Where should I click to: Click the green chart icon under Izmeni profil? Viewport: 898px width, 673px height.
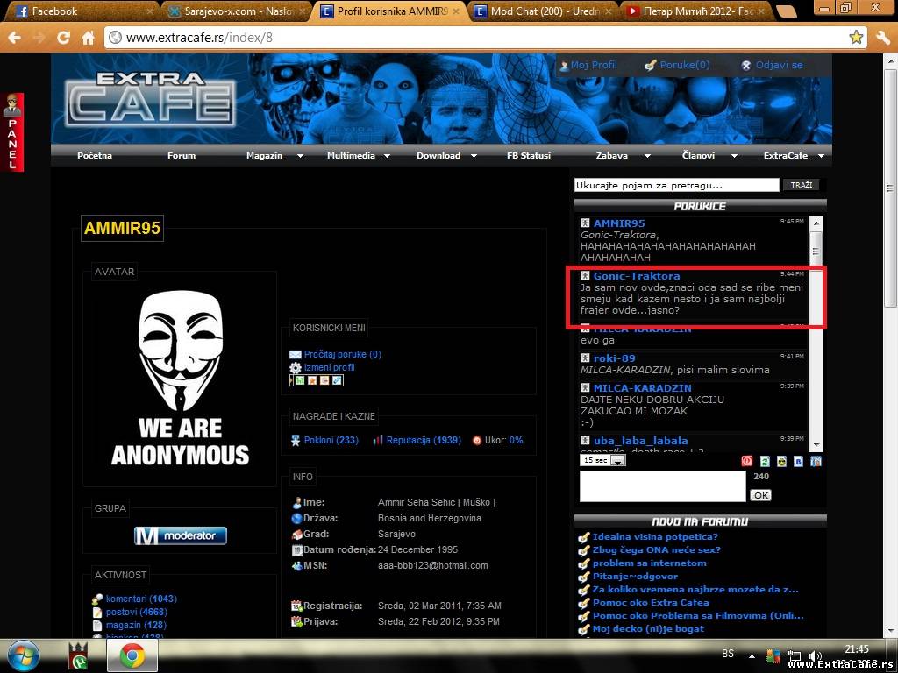coord(300,380)
